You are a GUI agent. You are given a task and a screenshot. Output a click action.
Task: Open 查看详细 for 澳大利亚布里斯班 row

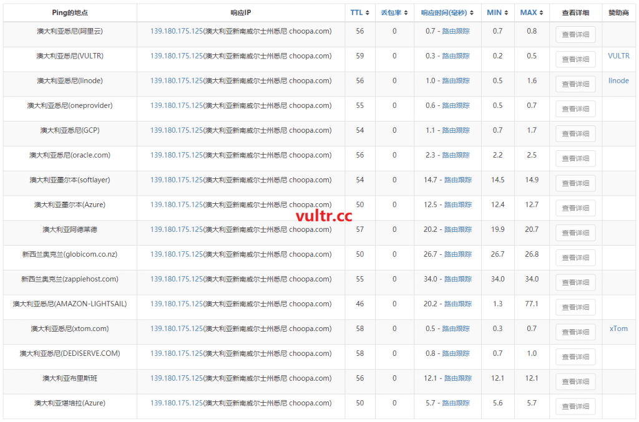pyautogui.click(x=575, y=381)
